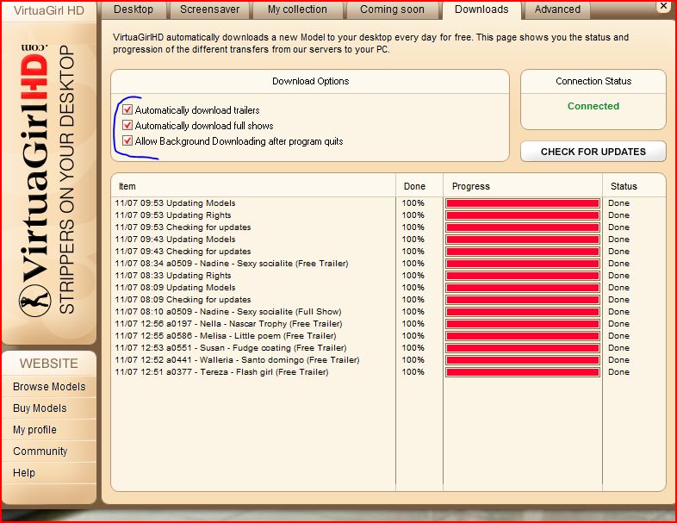Viewport: 677px width, 523px height.
Task: Click progress bar for 09:53 Updating Models
Action: coord(523,203)
